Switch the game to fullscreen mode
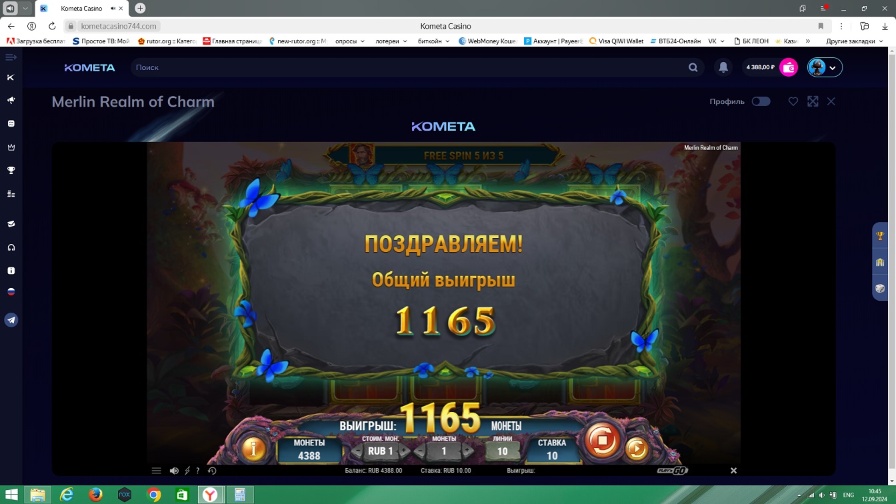This screenshot has width=896, height=504. point(813,101)
